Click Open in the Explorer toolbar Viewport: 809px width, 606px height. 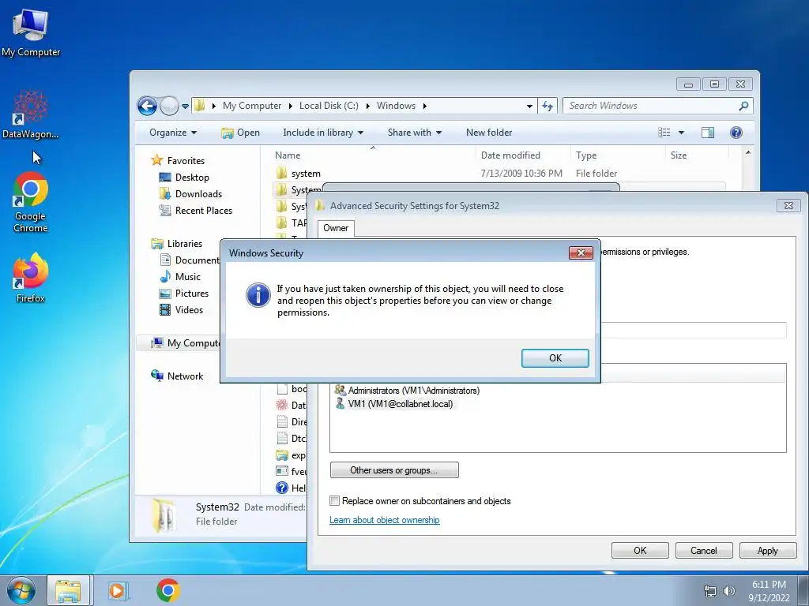coord(240,133)
